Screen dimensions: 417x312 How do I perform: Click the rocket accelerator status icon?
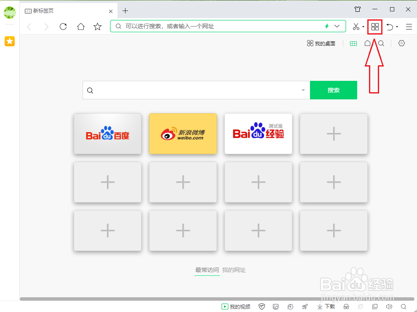(305, 307)
